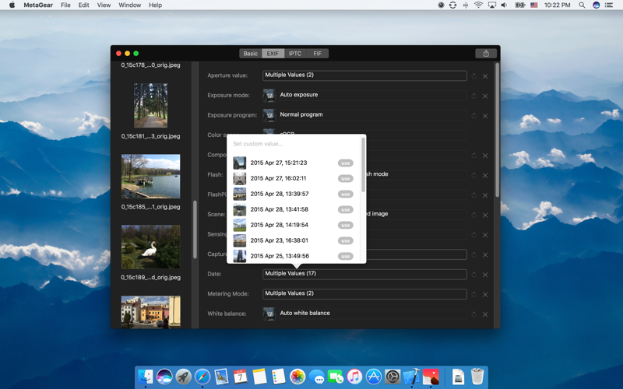Use date 2015 Apr 27, 15:21:23

345,163
